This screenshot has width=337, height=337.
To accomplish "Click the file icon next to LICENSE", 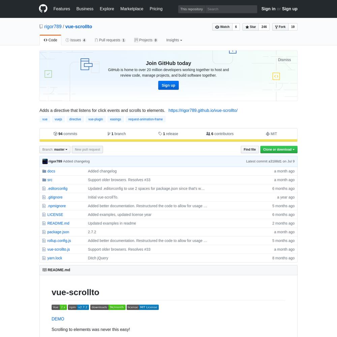I will 44,214.
